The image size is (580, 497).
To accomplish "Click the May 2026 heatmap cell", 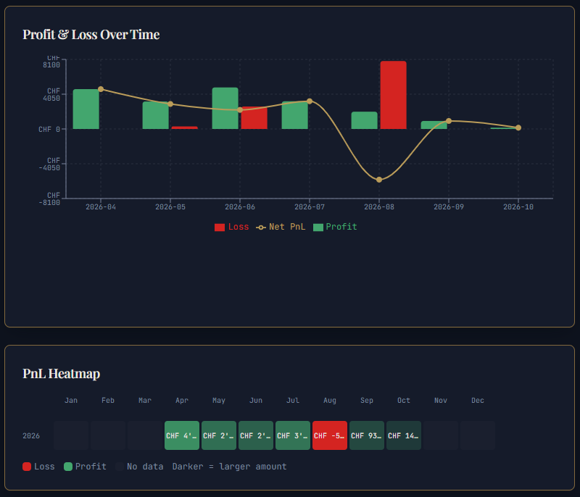I will point(219,435).
